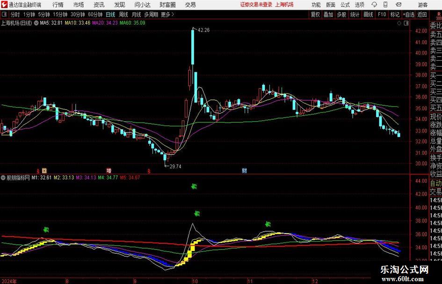Click the month 10 time axis marker
This screenshot has height=284, width=442.
tap(195, 281)
